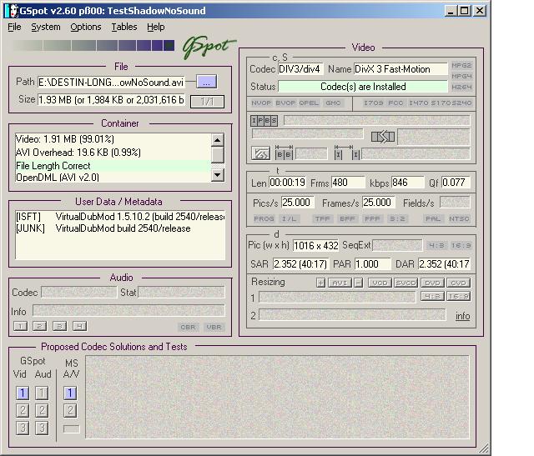Select 'File Length Correct' container row
This screenshot has width=534, height=456.
pos(113,166)
